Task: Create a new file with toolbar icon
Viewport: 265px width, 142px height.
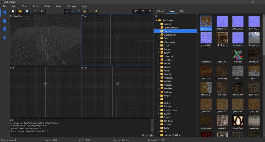Action: 13,11
